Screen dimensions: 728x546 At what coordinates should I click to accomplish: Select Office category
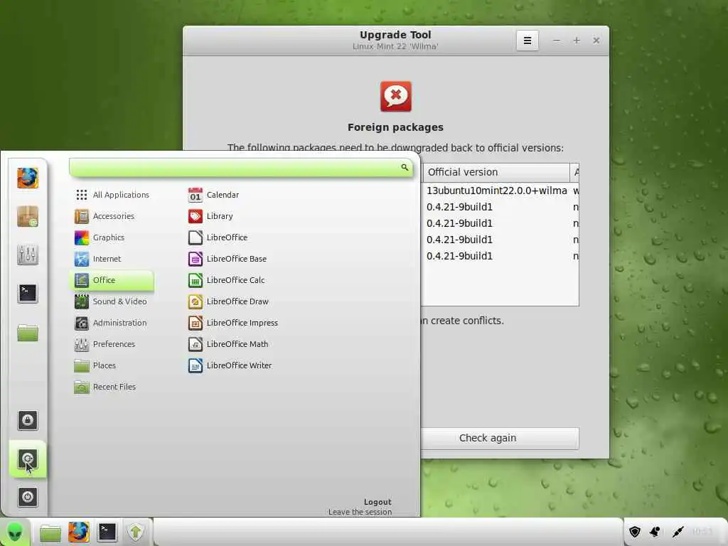coord(112,280)
